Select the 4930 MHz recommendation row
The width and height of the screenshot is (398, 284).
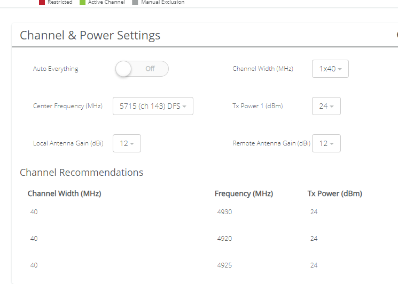224,212
